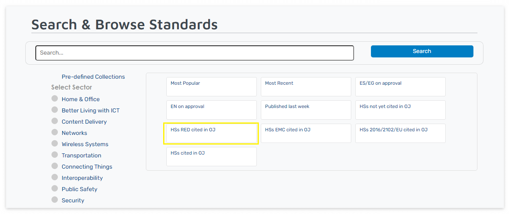Click Home & Office sector label
Screen dimensions: 510x214
[81, 99]
